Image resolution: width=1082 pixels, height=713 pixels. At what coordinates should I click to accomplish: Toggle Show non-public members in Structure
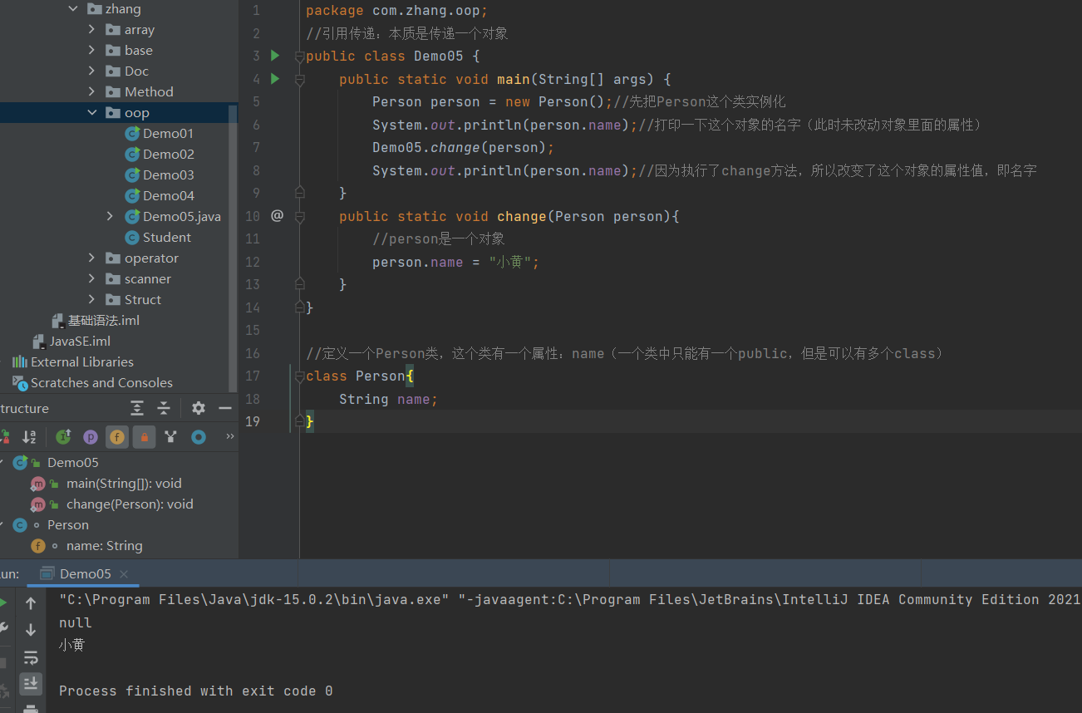tap(144, 436)
